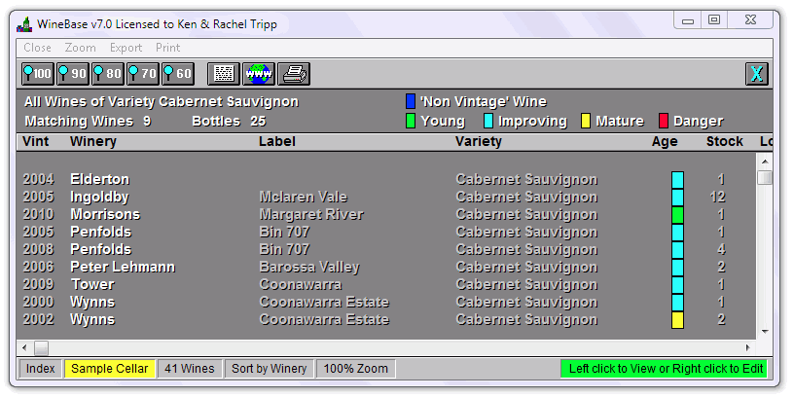This screenshot has height=398, width=794.
Task: Click the horizontal scrollbar right arrow
Action: click(x=748, y=347)
